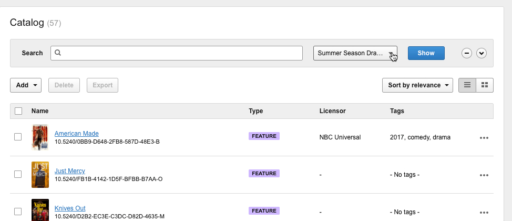This screenshot has height=221, width=512.
Task: Open more actions for Knives Out
Action: (x=484, y=213)
